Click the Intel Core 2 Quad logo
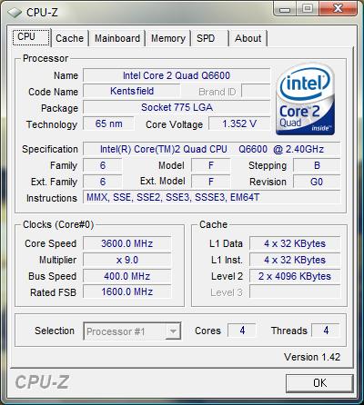 point(306,100)
